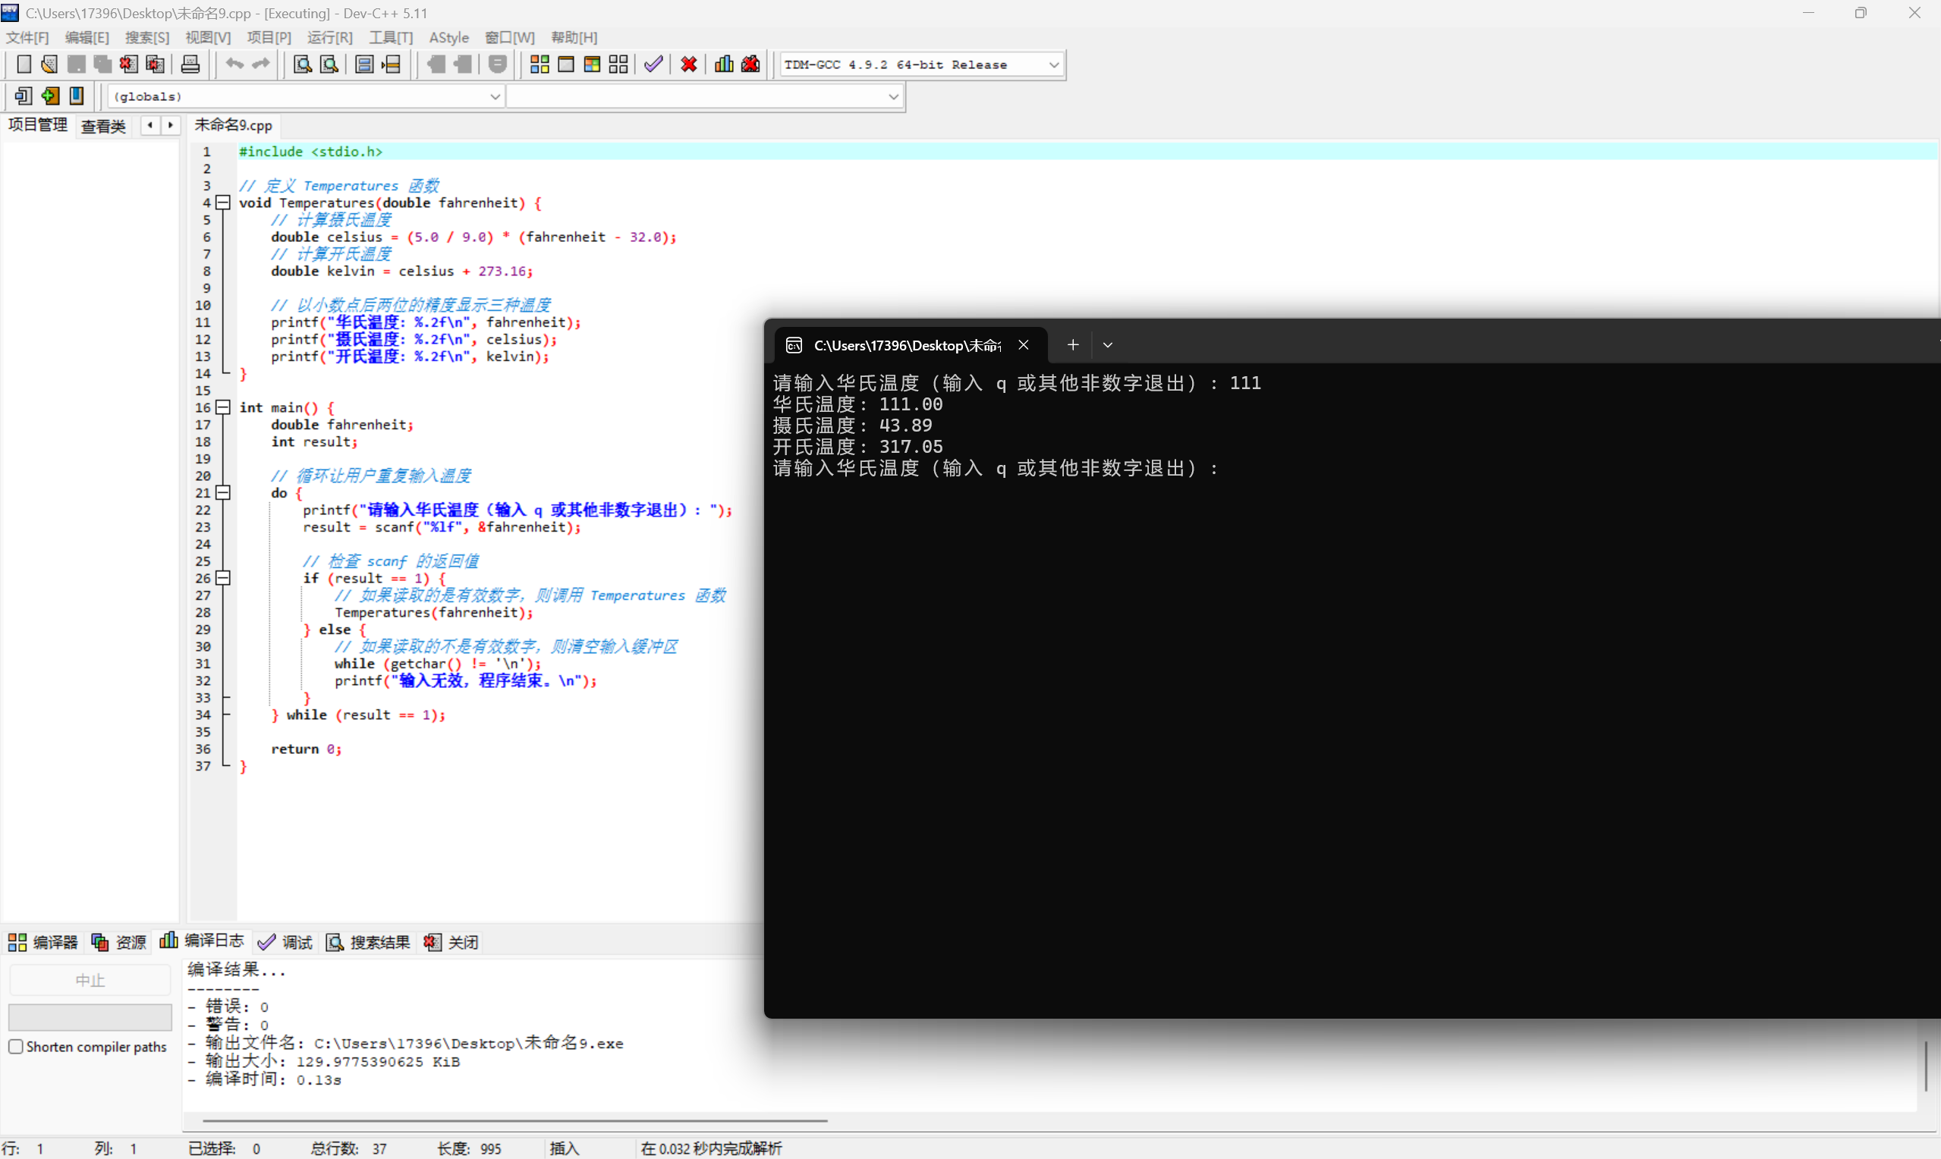This screenshot has width=1941, height=1159.
Task: Click the purple checkmark Debug icon
Action: tap(653, 64)
